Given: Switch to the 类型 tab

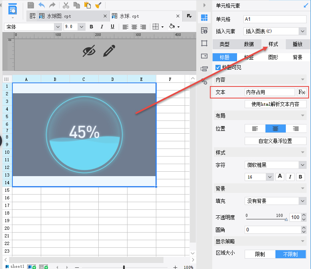Looking at the screenshot, I should point(225,44).
